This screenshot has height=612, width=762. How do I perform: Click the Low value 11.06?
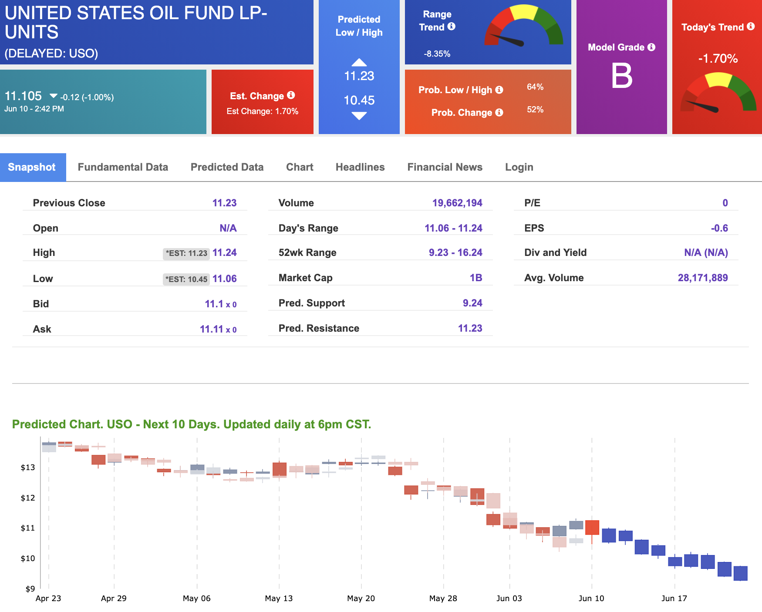click(x=225, y=279)
